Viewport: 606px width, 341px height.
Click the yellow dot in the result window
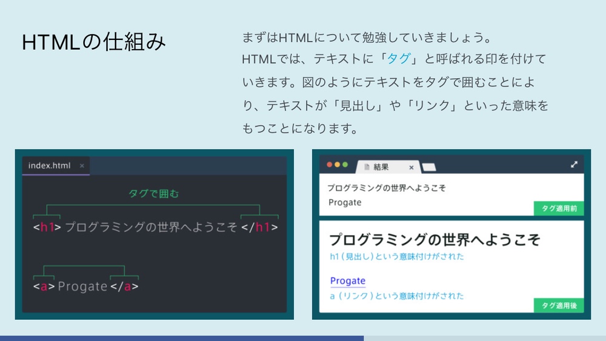(338, 165)
